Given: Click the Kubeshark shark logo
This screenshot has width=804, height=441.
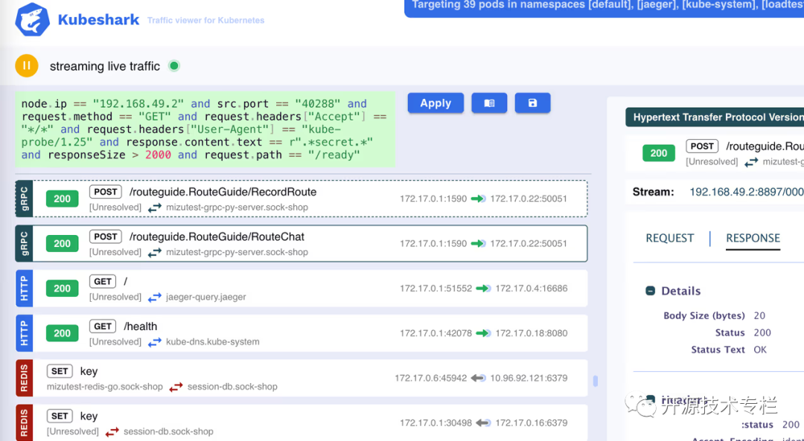Looking at the screenshot, I should (x=32, y=19).
